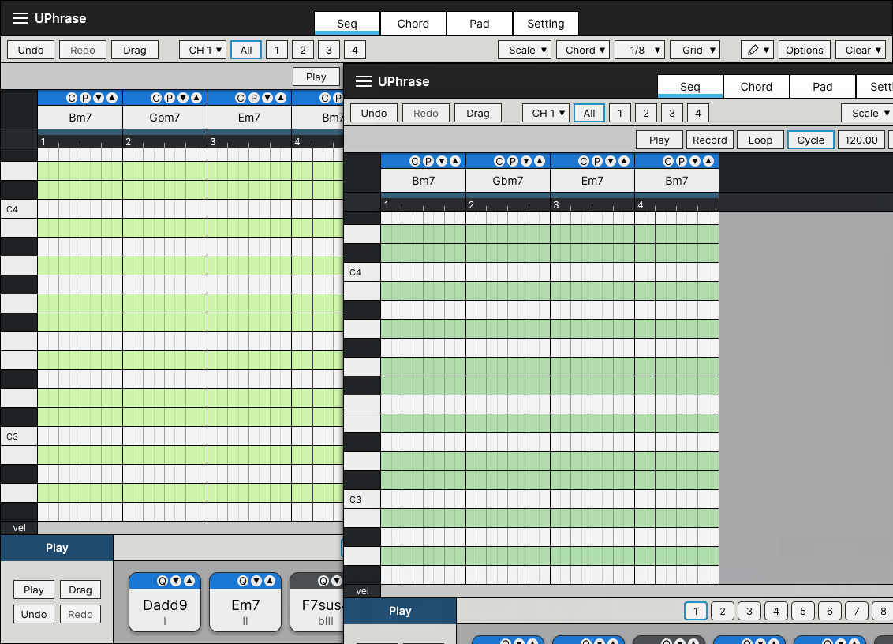Select channel 2 filter in the back window

click(x=303, y=51)
